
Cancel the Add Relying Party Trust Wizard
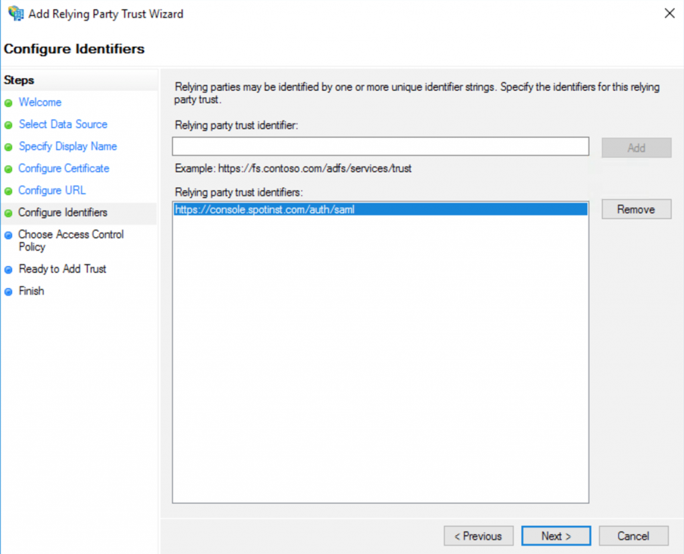click(633, 535)
